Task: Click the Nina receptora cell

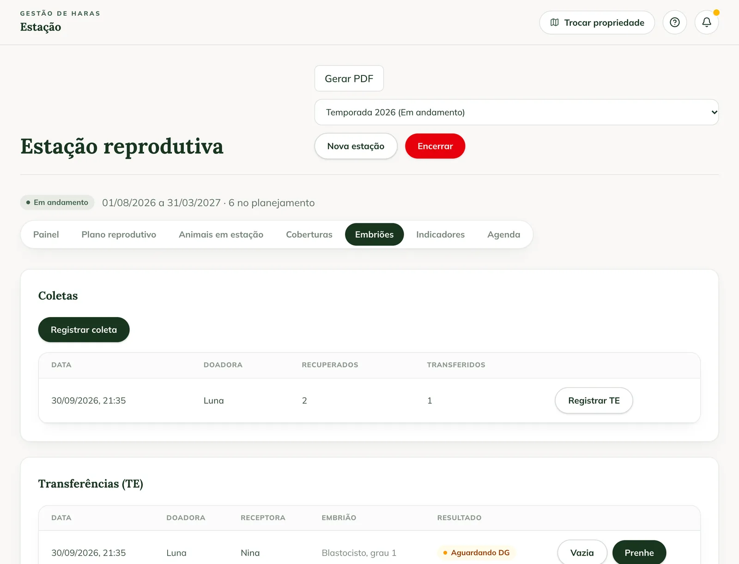Action: click(x=250, y=552)
